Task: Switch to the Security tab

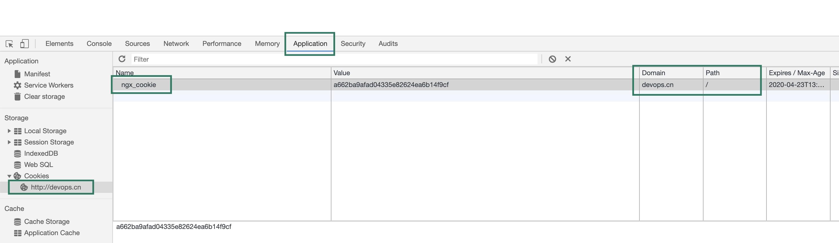Action: tap(353, 44)
